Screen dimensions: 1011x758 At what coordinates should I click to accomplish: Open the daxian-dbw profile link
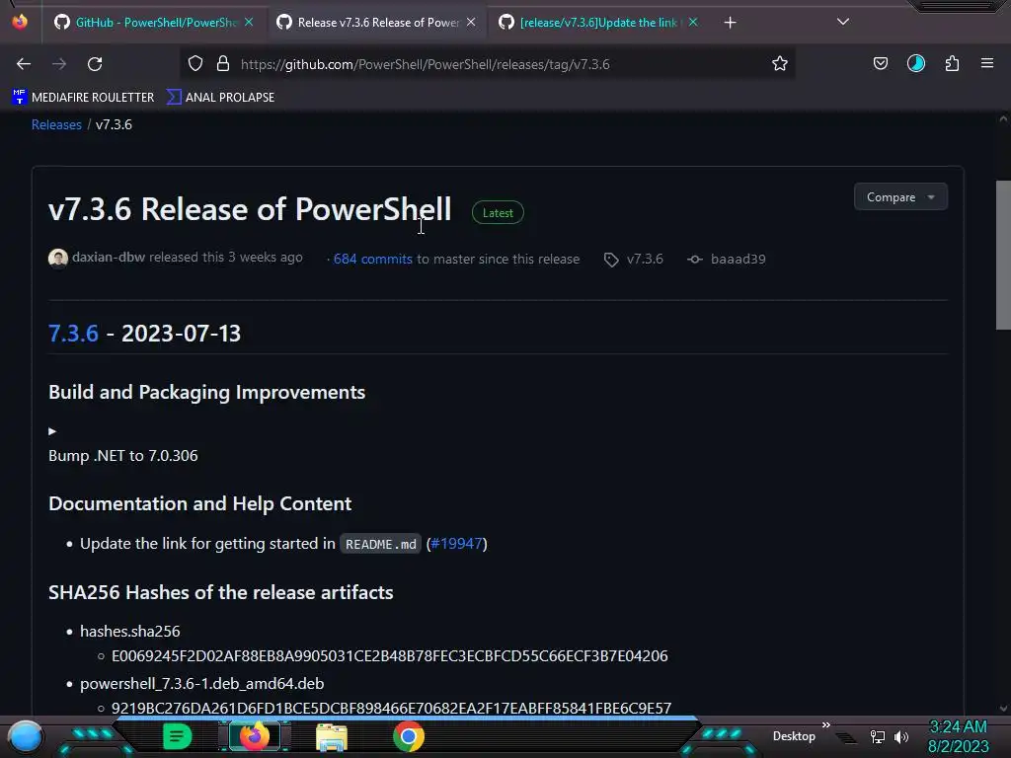(x=109, y=258)
